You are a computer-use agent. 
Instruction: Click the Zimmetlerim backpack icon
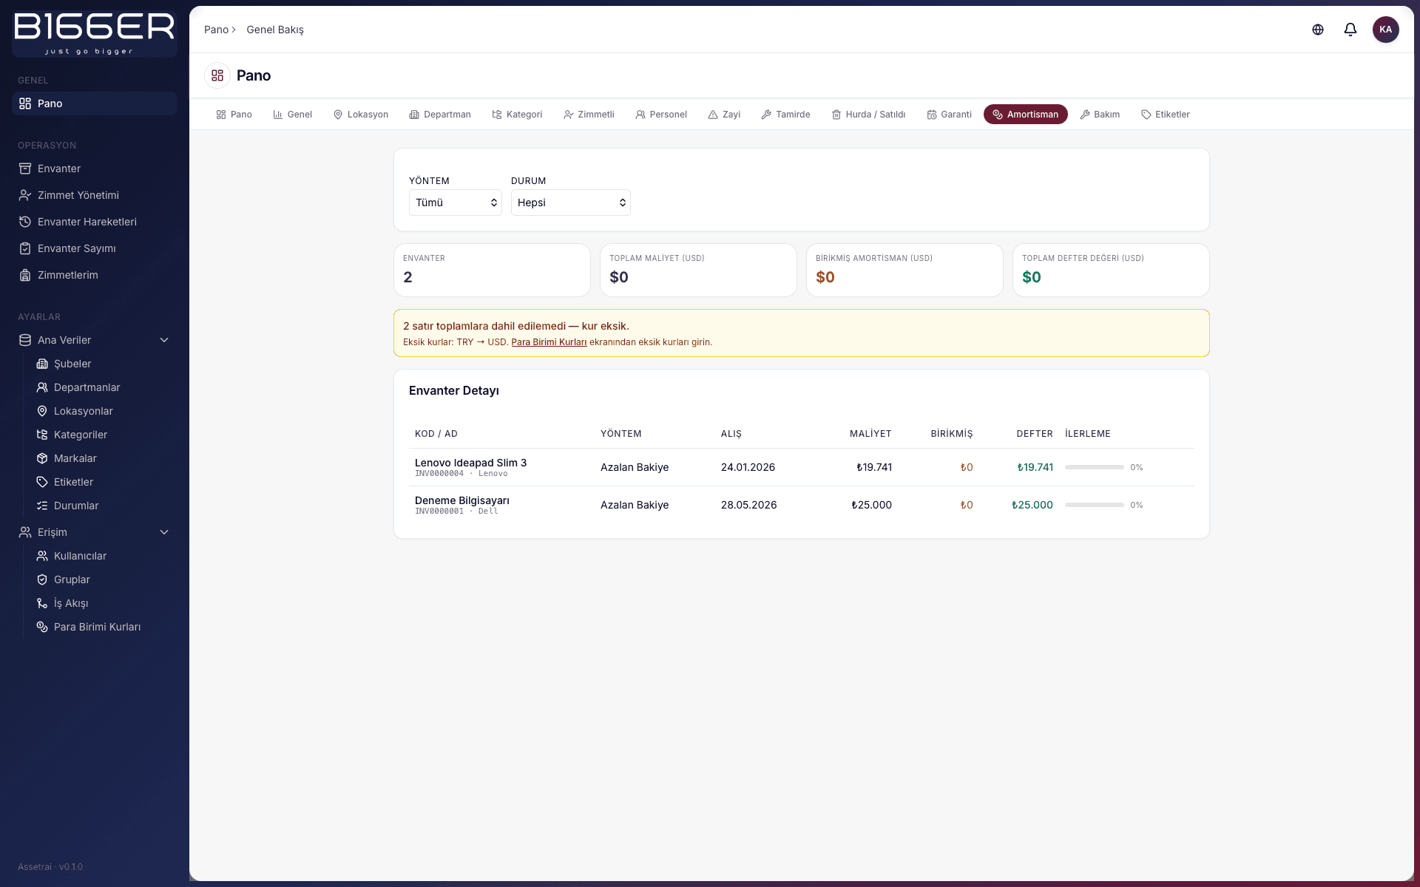[x=25, y=275]
